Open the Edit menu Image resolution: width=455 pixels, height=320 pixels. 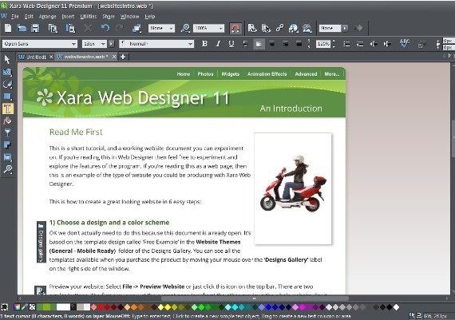tap(29, 17)
